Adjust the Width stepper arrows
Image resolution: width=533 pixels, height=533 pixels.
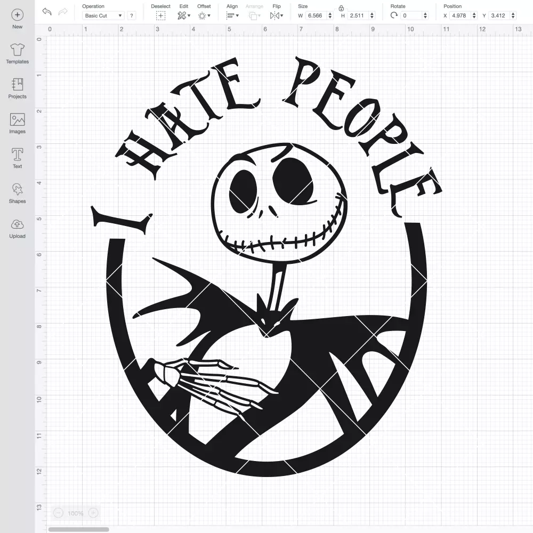tap(330, 15)
